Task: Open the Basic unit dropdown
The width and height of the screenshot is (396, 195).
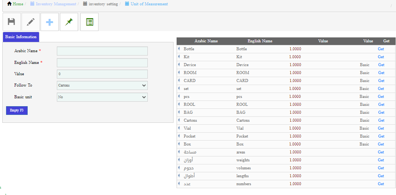Action: (102, 97)
